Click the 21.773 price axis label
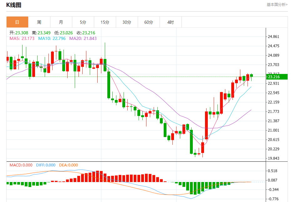 [274, 111]
